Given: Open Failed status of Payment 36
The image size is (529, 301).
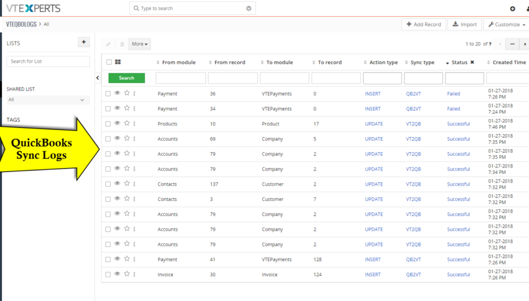Looking at the screenshot, I should pyautogui.click(x=454, y=94).
